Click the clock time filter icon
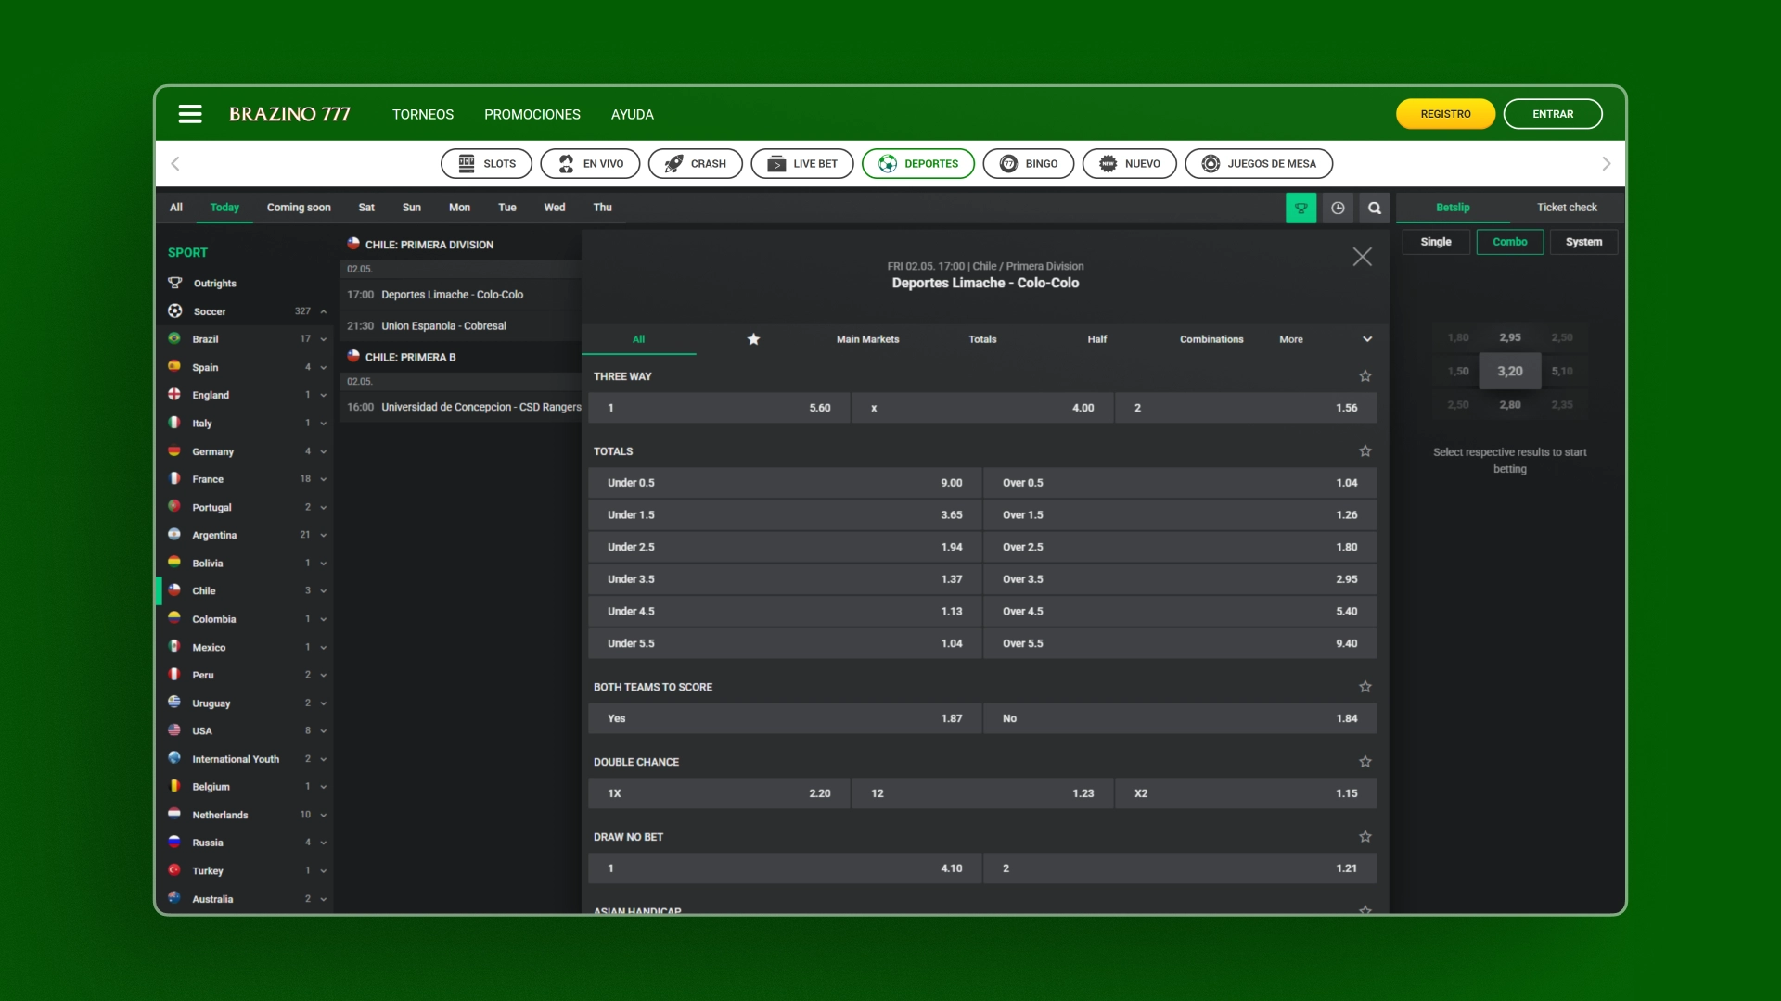1781x1001 pixels. tap(1338, 208)
